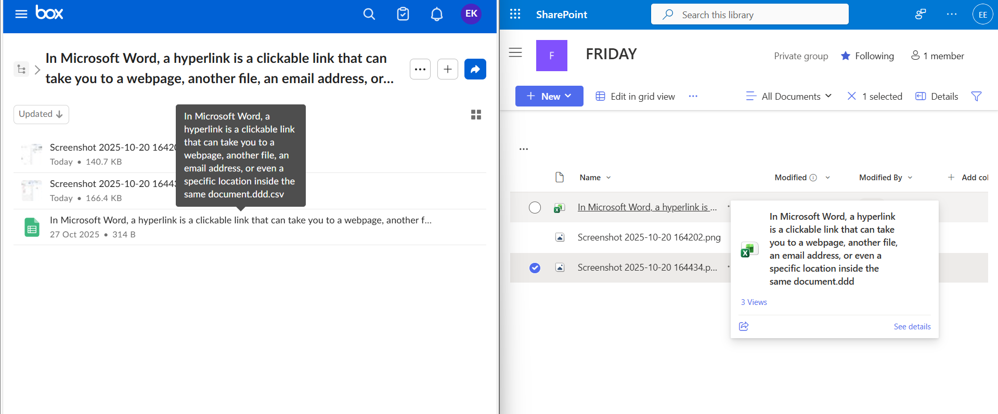Click the Private group label

[x=801, y=56]
